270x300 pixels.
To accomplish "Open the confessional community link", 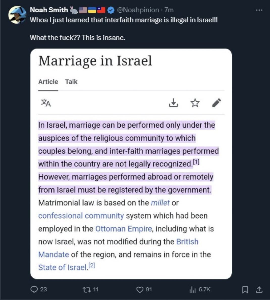I will coord(81,216).
